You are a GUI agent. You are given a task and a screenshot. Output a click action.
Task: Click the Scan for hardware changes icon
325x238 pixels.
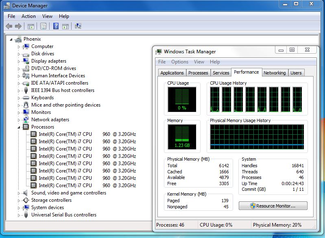click(78, 26)
